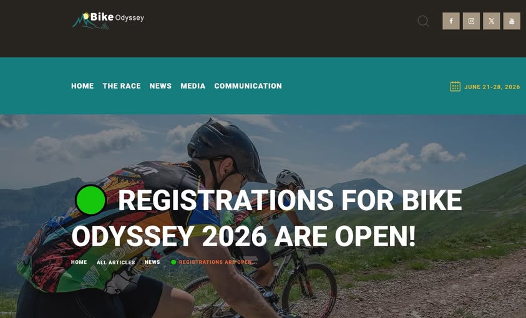526x318 pixels.
Task: Click the small green dot in breadcrumbs
Action: [x=173, y=263]
